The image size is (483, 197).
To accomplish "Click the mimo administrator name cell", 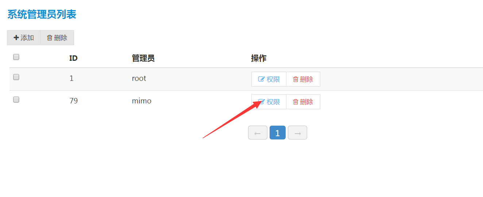I will coord(142,101).
